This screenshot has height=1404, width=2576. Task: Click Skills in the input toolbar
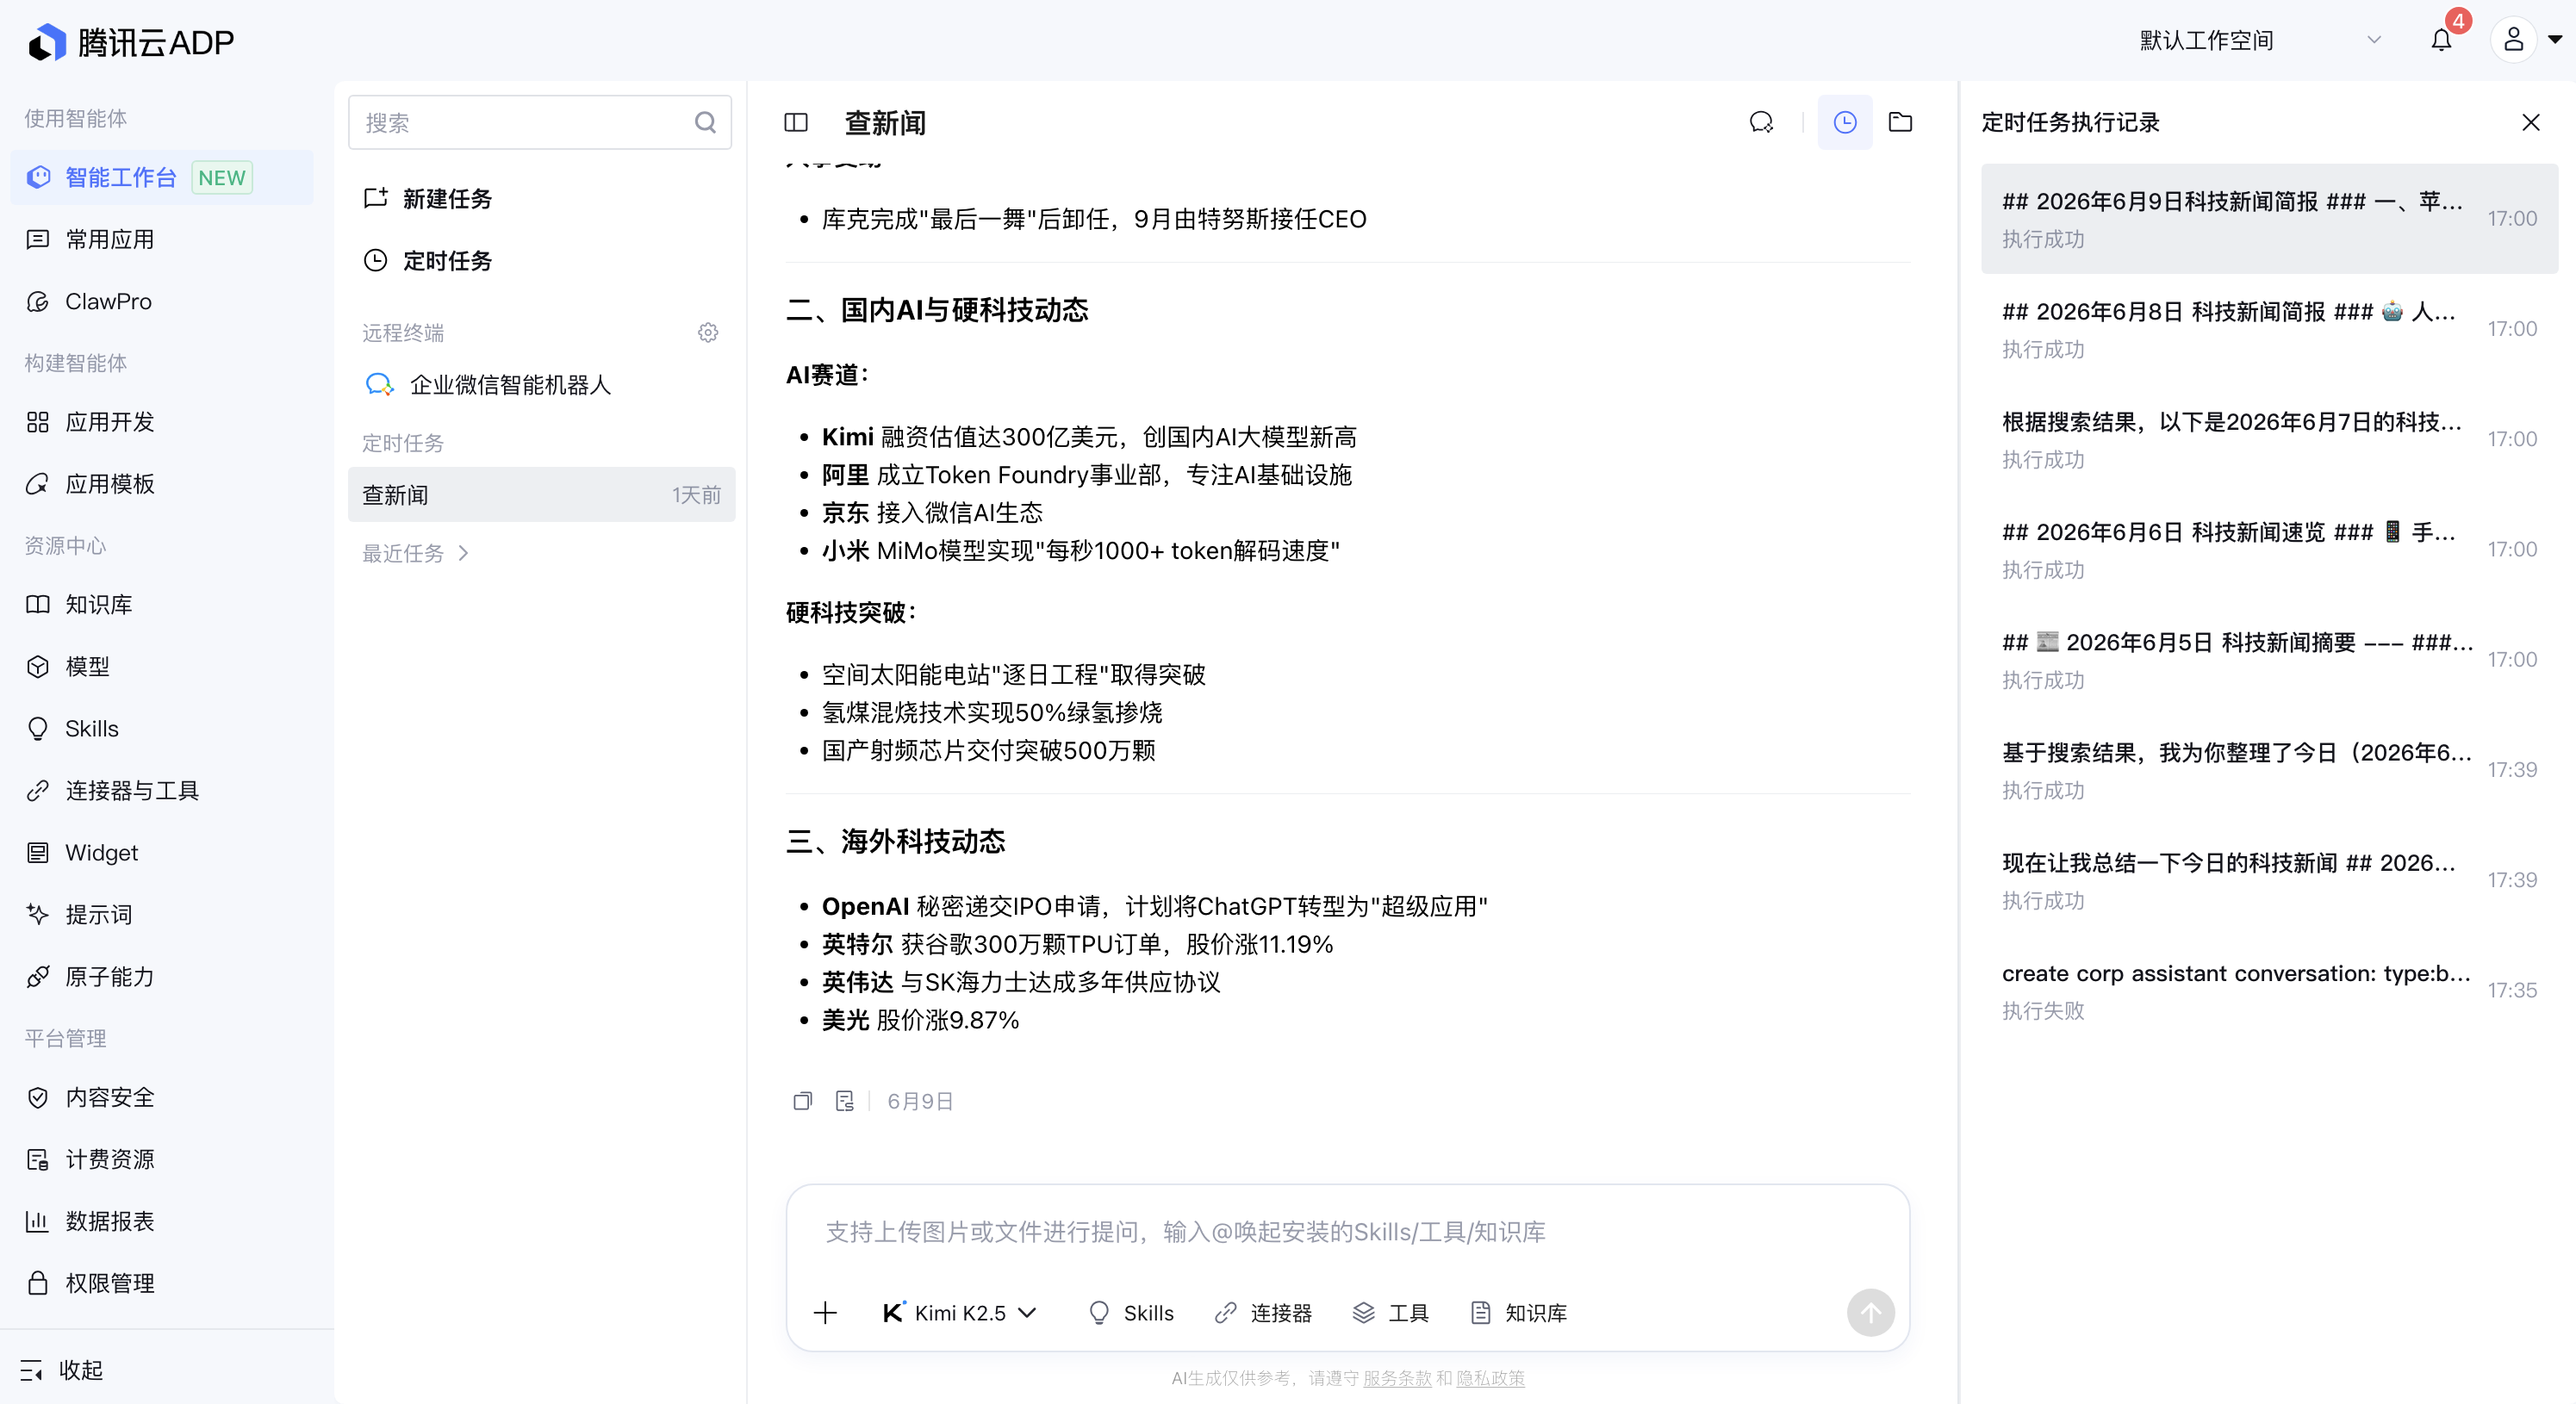(x=1131, y=1313)
